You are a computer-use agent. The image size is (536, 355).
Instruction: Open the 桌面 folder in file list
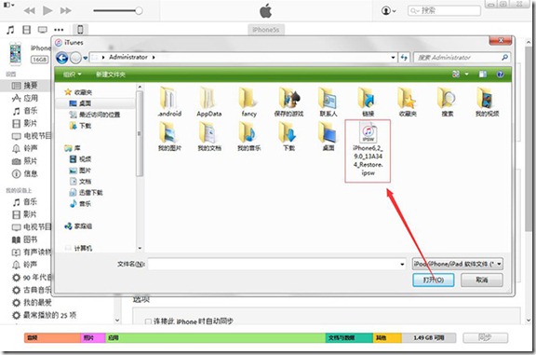[x=328, y=137]
